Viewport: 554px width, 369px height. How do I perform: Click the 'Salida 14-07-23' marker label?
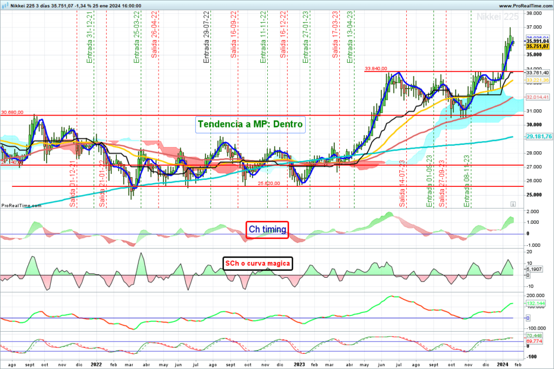coord(402,184)
